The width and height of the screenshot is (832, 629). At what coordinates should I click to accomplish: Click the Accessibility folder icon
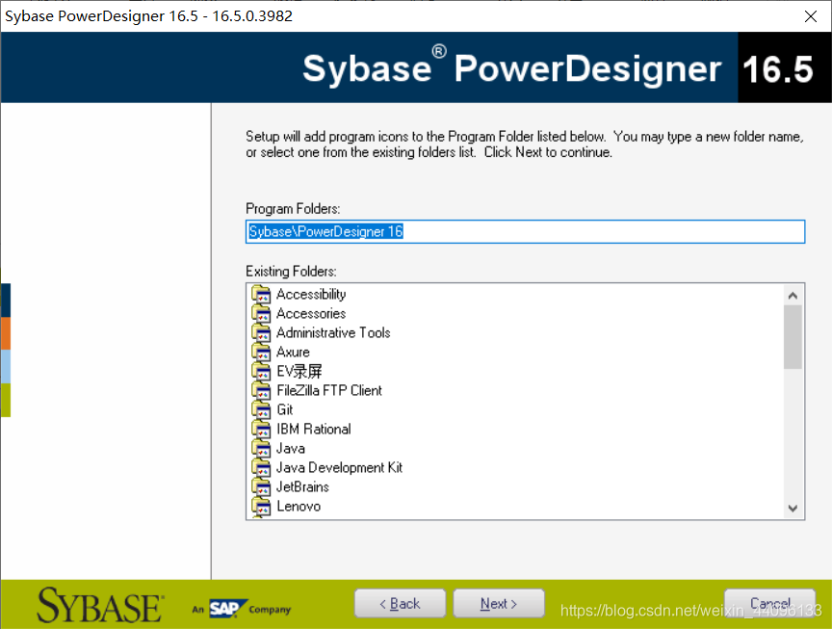coord(261,294)
